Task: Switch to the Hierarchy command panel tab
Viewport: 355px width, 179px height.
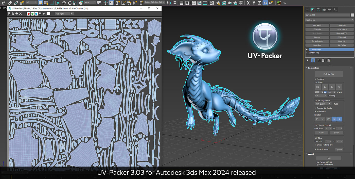Action: coord(318,10)
